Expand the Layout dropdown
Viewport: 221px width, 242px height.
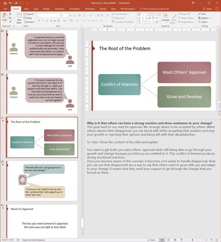click(x=30, y=14)
